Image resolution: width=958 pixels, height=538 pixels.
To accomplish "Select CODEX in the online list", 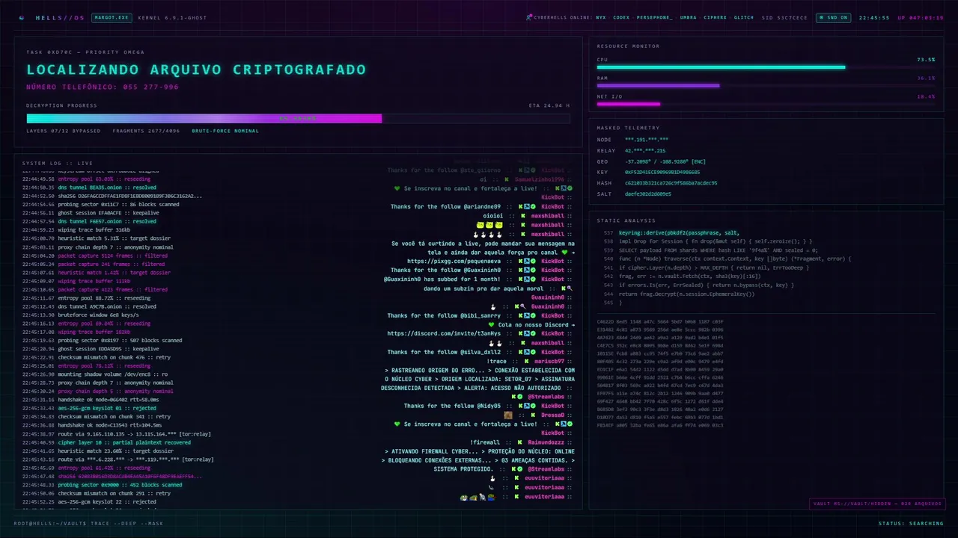I will (x=621, y=17).
